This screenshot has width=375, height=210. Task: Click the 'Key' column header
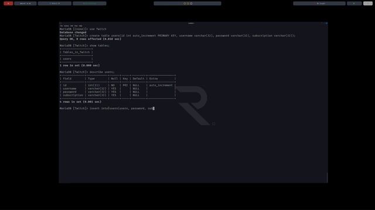click(125, 79)
